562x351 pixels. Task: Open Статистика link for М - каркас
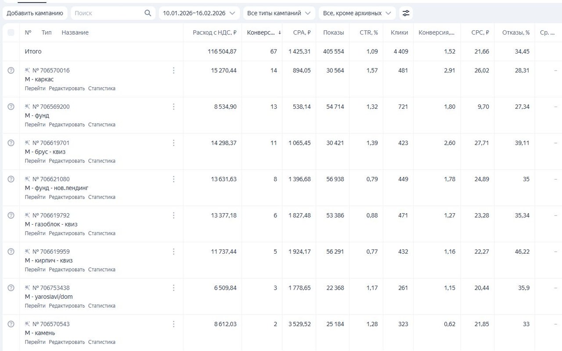(101, 89)
